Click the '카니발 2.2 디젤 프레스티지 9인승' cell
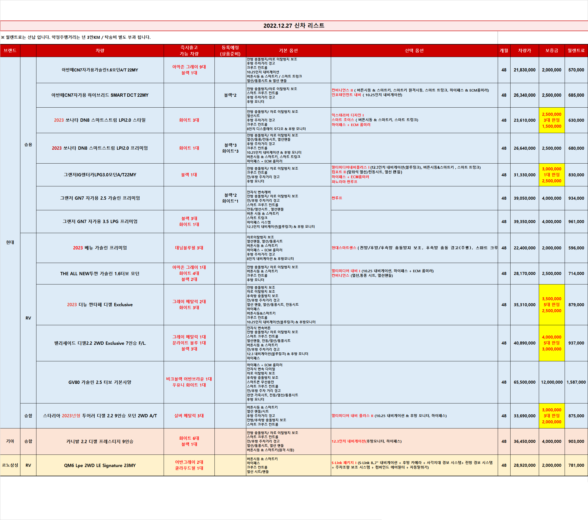 [x=100, y=441]
